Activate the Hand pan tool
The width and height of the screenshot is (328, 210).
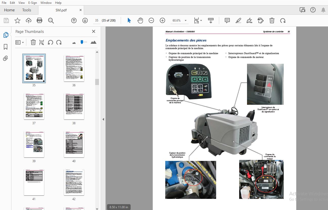tap(140, 20)
